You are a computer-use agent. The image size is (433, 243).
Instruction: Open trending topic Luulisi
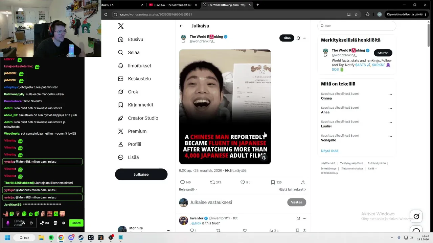tap(326, 126)
